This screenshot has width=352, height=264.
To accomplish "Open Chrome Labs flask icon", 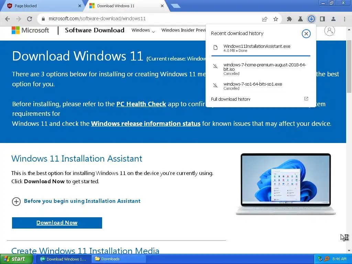I will pos(300,19).
